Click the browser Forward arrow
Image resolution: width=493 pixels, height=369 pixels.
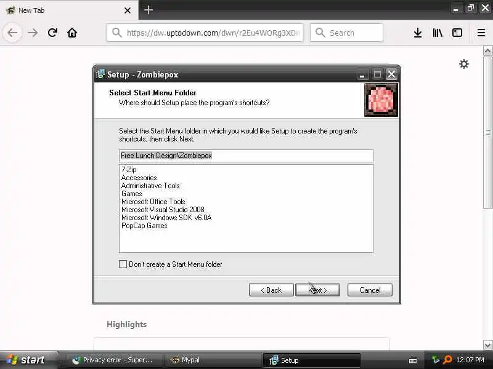33,33
